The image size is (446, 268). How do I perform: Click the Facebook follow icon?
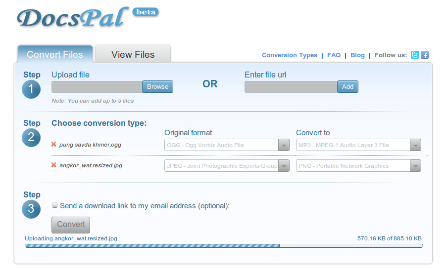(425, 55)
